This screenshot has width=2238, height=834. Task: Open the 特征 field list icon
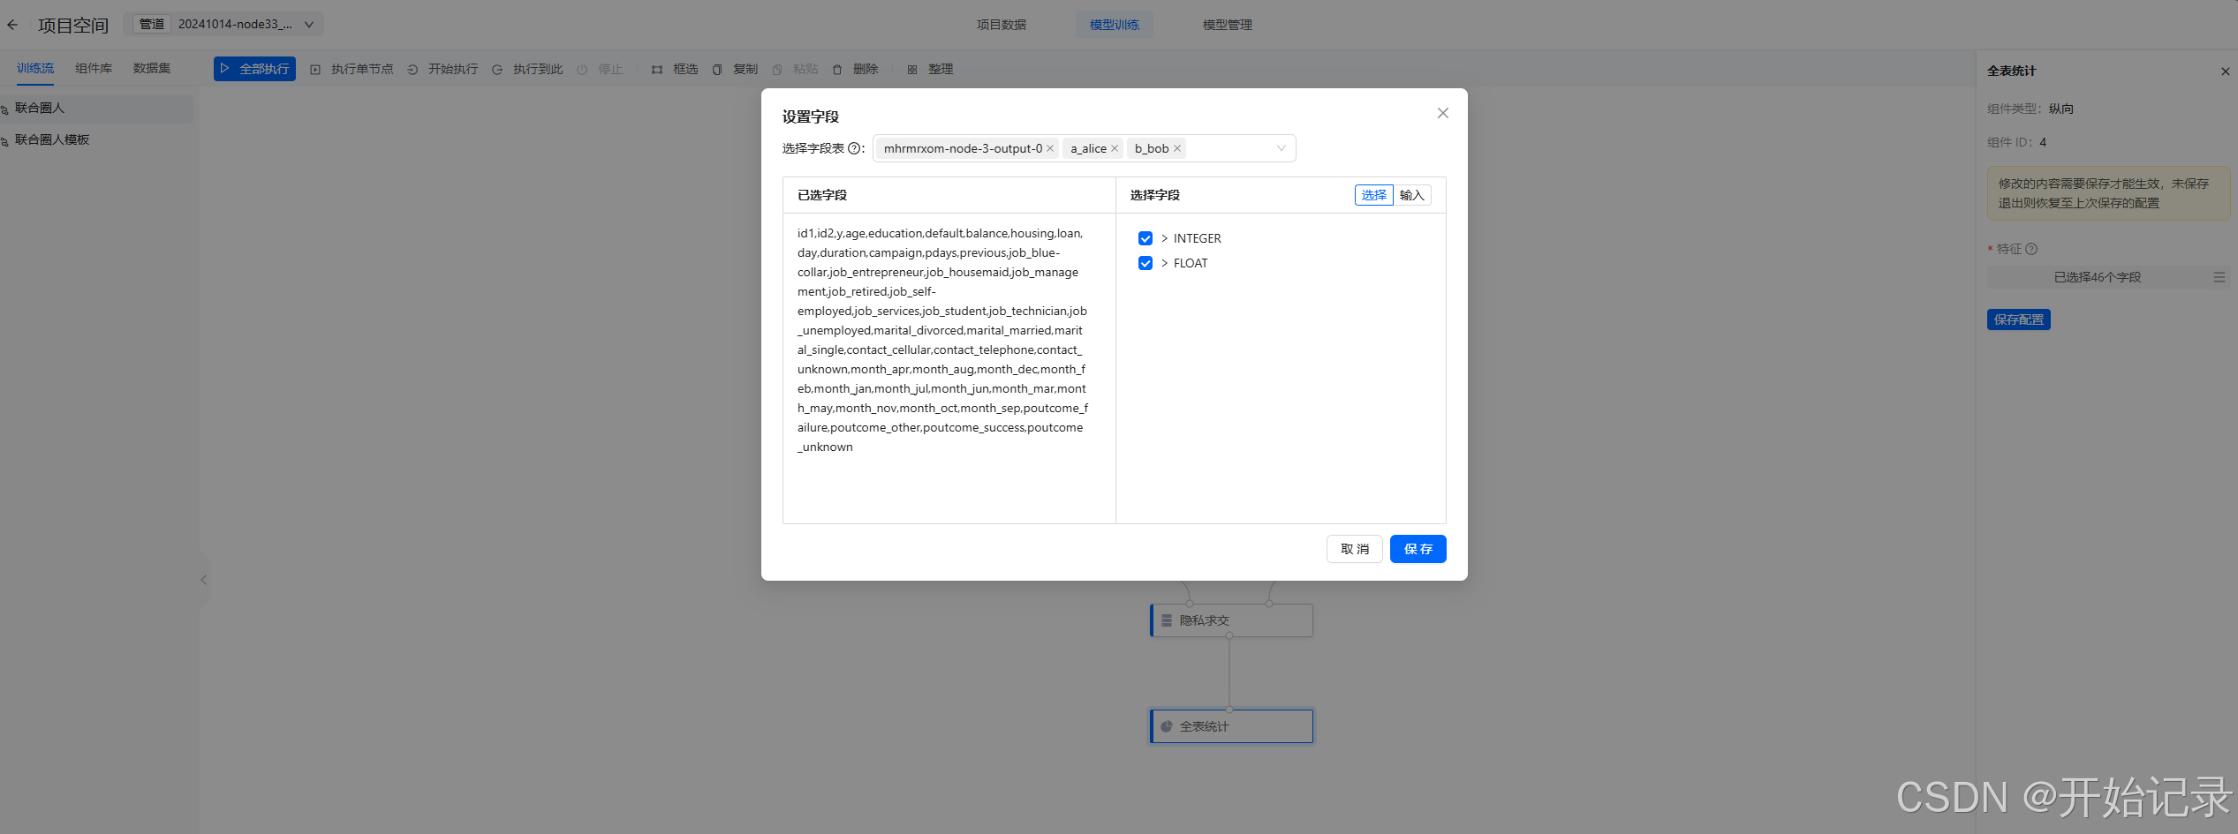[x=2220, y=276]
